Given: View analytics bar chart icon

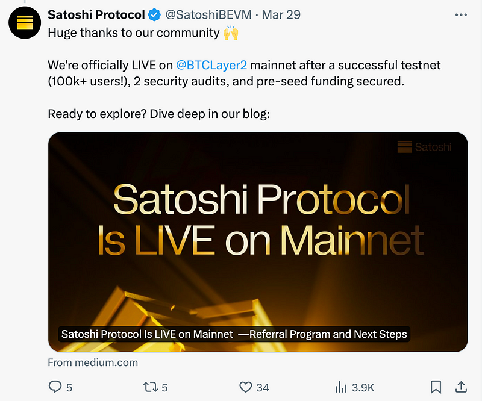Looking at the screenshot, I should tap(340, 387).
